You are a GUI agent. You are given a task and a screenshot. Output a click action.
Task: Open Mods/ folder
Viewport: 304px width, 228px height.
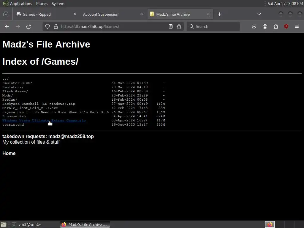coord(7,95)
